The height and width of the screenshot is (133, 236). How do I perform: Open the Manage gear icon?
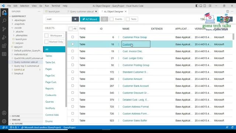(4, 121)
